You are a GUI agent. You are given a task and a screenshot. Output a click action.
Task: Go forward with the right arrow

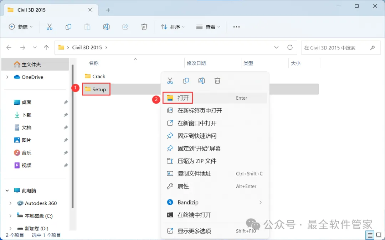point(22,48)
